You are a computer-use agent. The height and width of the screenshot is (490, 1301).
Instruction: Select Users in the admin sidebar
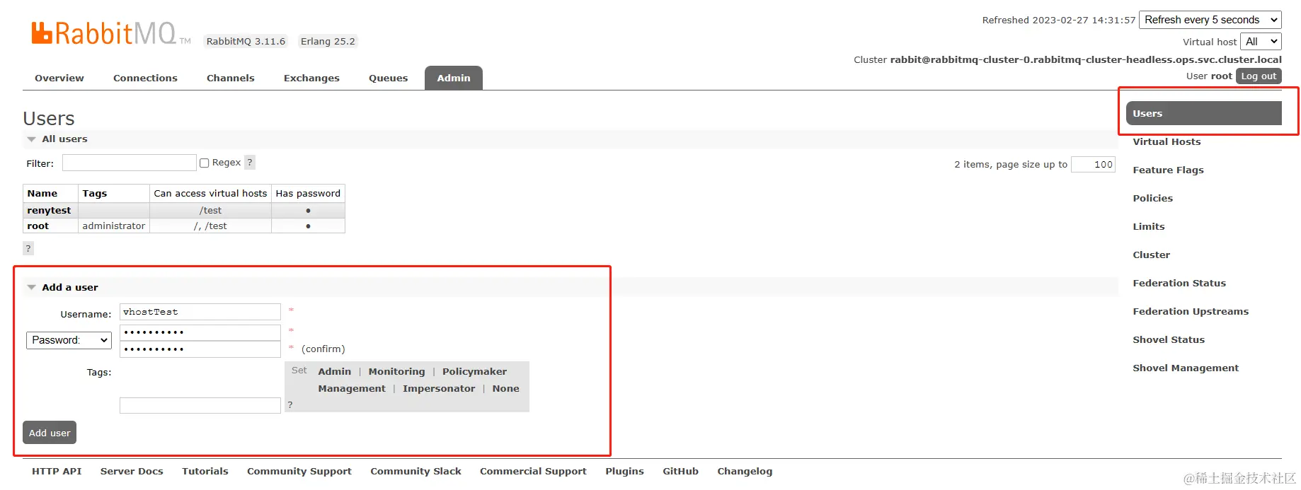(x=1204, y=113)
